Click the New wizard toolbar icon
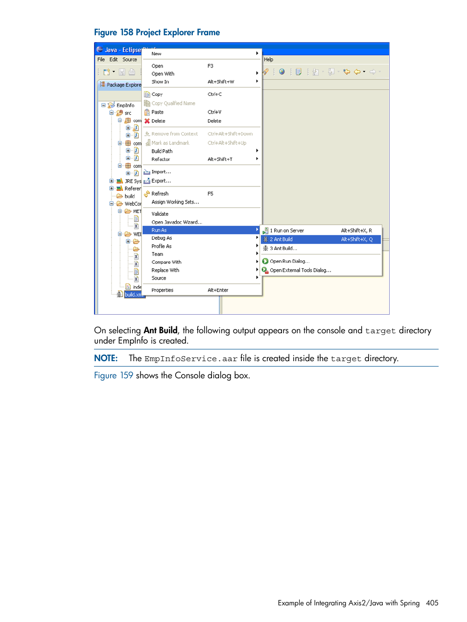This screenshot has height=622, width=467. (106, 72)
